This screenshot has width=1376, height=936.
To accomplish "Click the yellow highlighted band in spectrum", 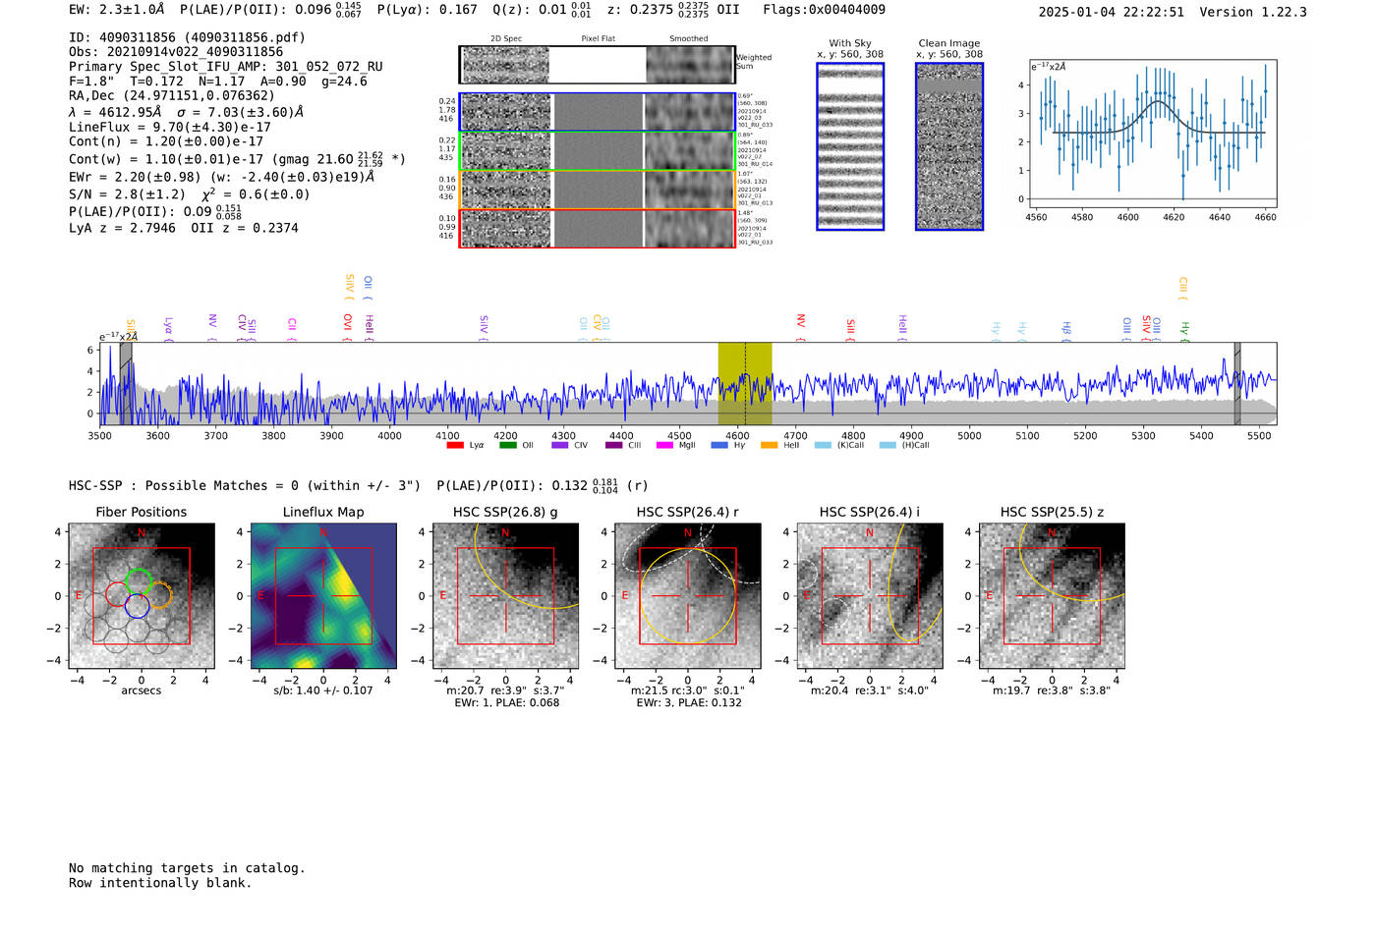I will [745, 383].
